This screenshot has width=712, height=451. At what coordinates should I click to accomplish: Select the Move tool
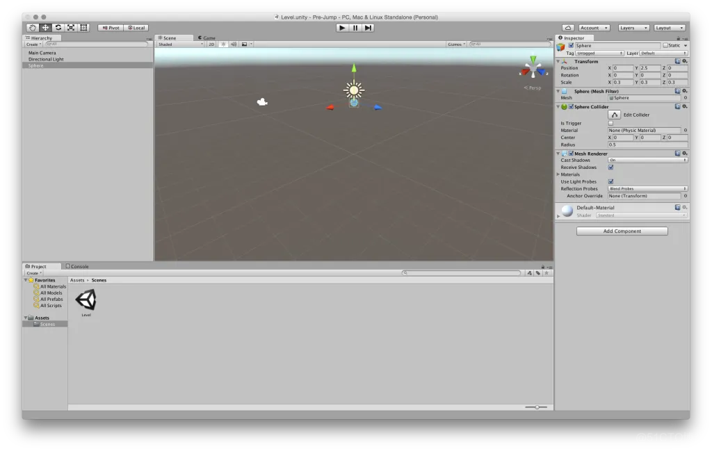(45, 28)
